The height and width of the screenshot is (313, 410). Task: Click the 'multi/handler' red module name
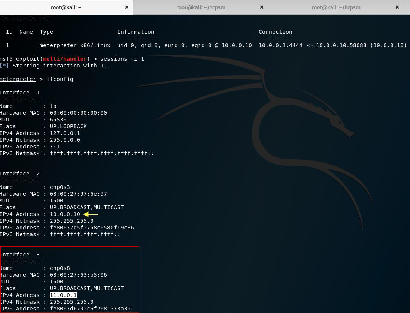pyautogui.click(x=64, y=59)
